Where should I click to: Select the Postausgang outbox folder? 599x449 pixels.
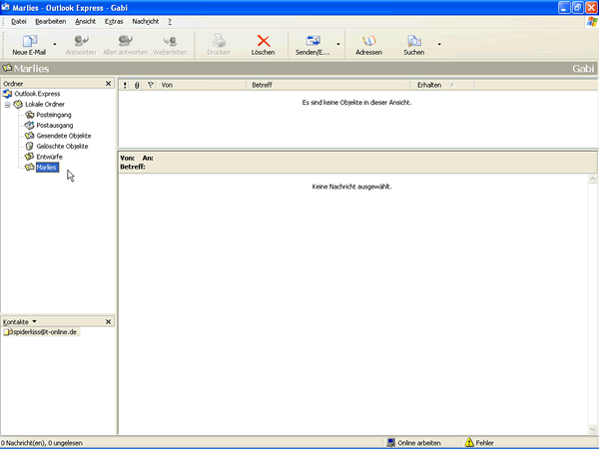tap(54, 125)
